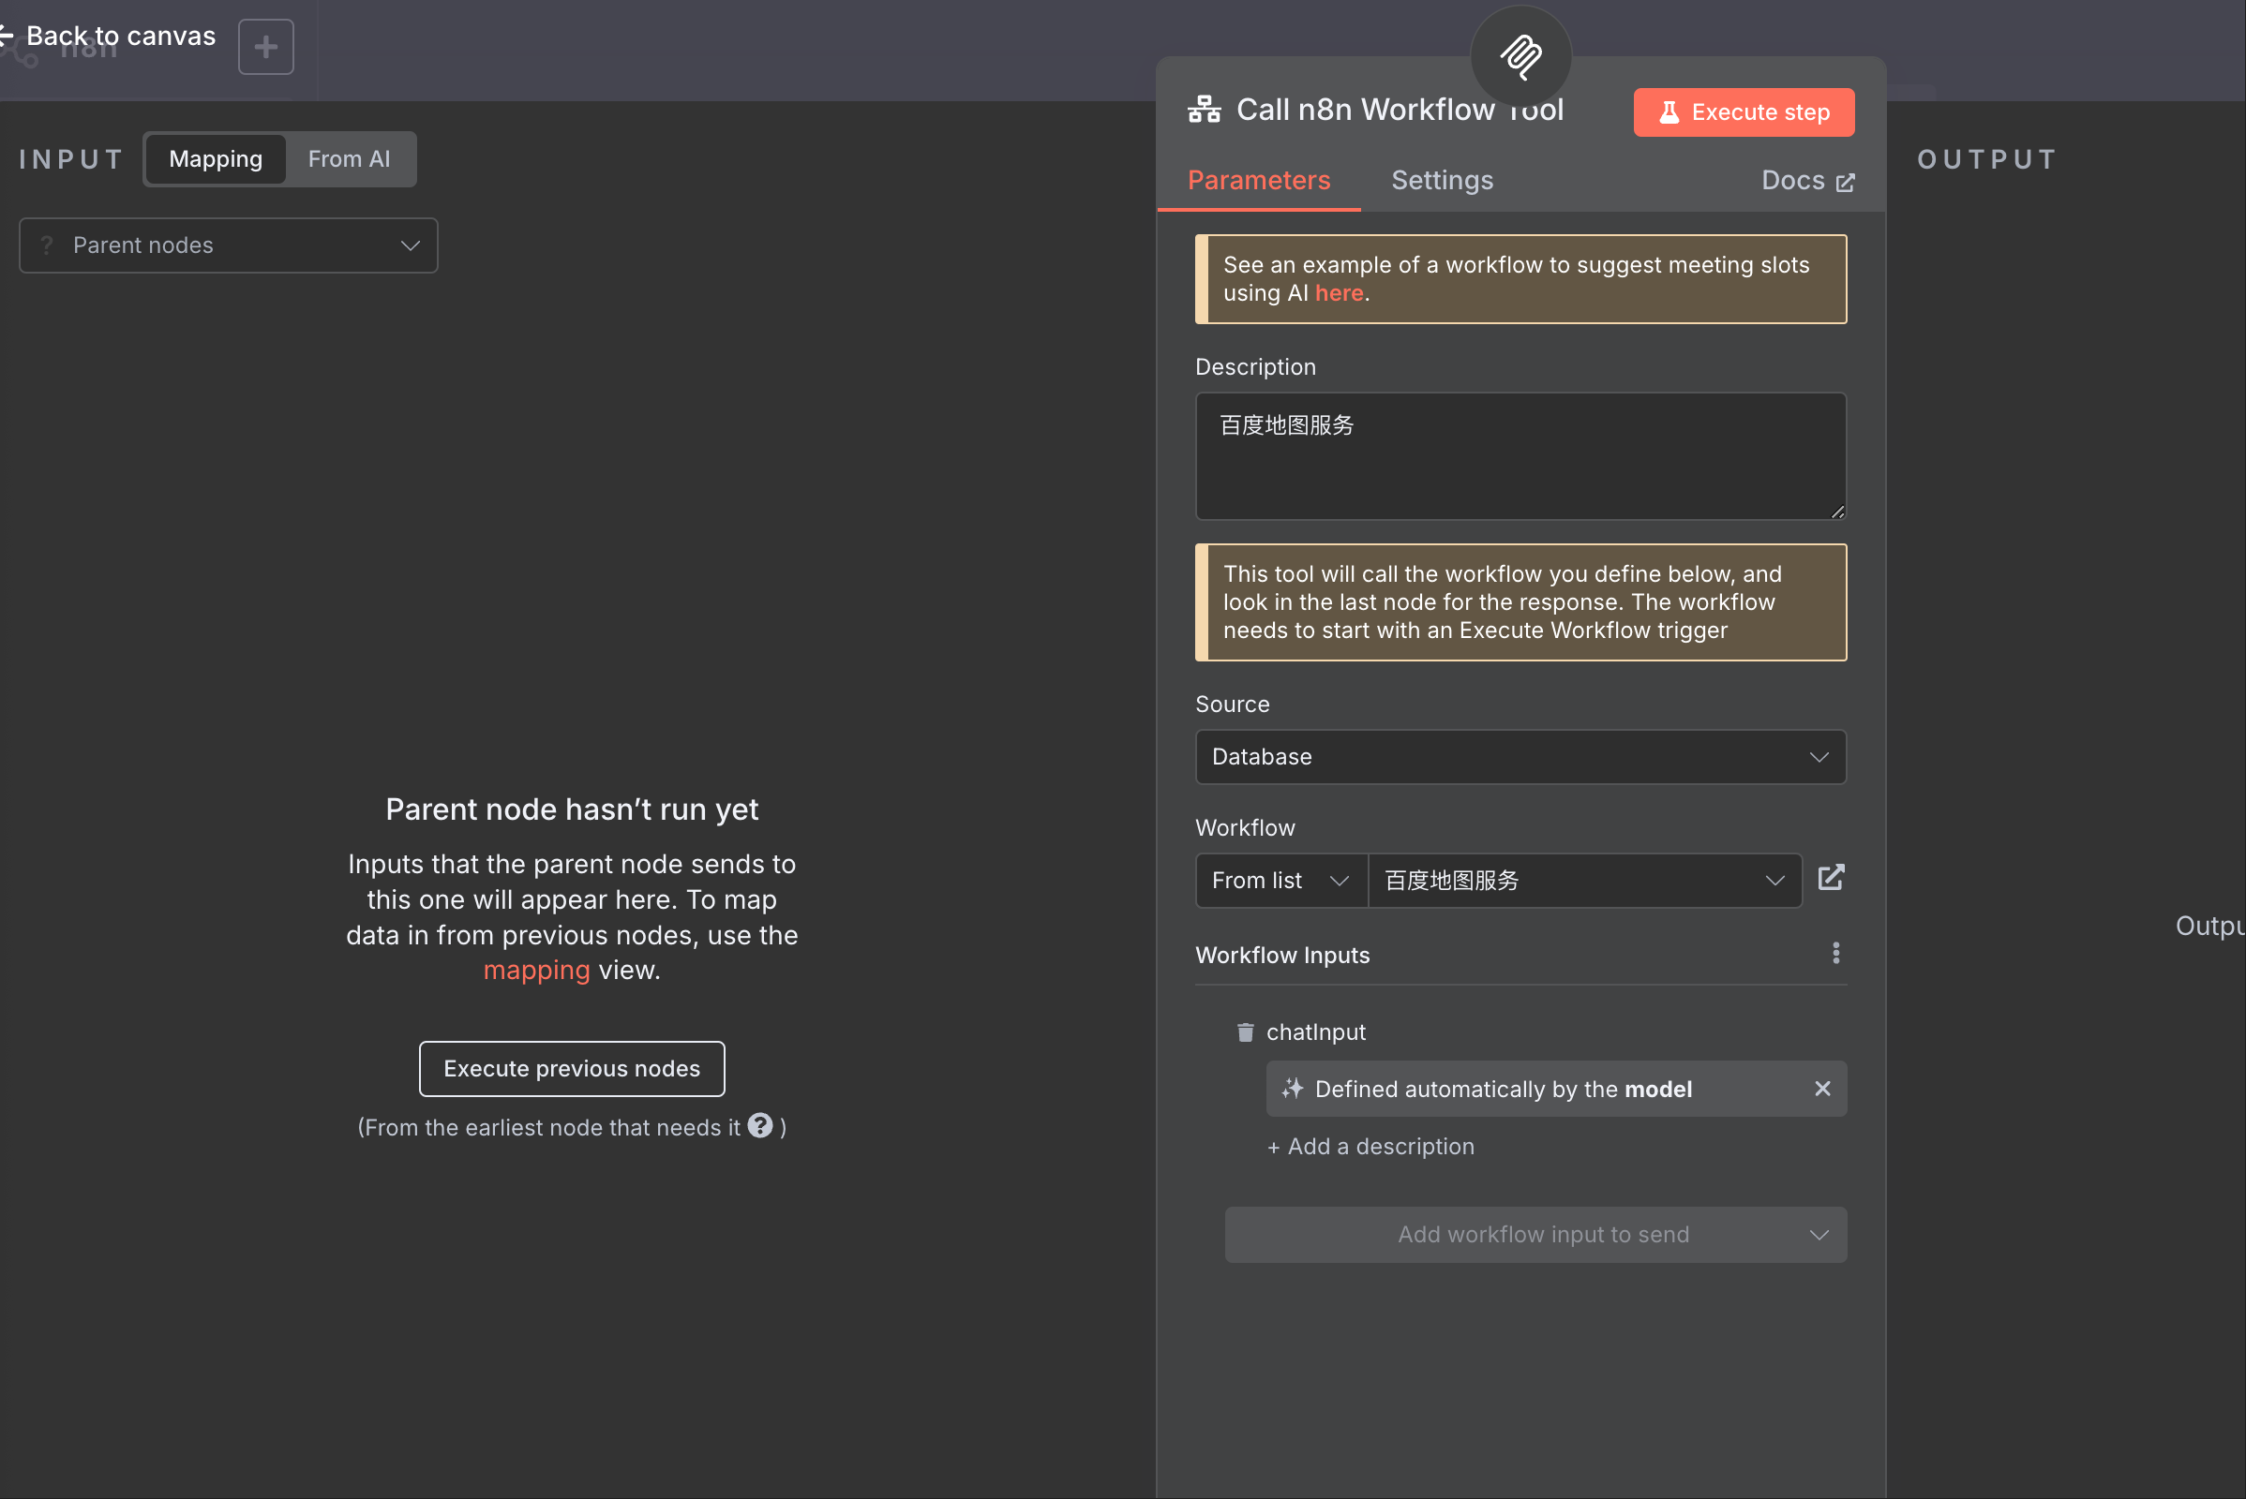Select the Parameters tab
Image resolution: width=2246 pixels, height=1499 pixels.
pos(1258,181)
